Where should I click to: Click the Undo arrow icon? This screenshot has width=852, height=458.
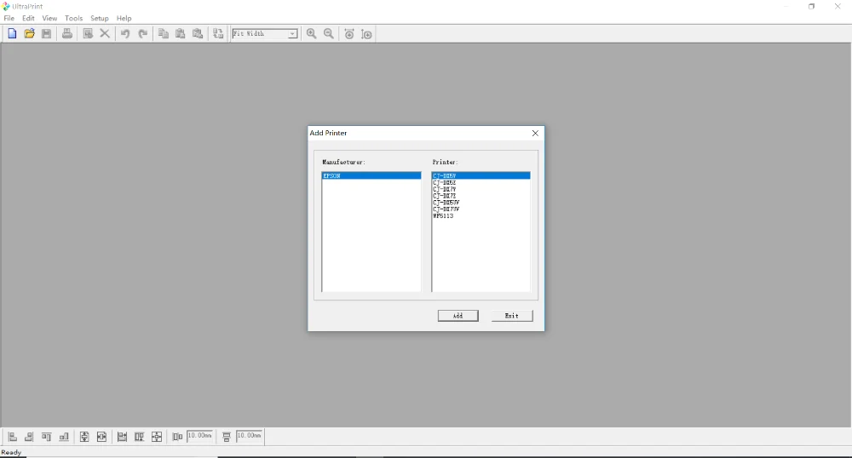125,34
